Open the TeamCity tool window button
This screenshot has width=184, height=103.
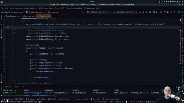tap(95, 99)
